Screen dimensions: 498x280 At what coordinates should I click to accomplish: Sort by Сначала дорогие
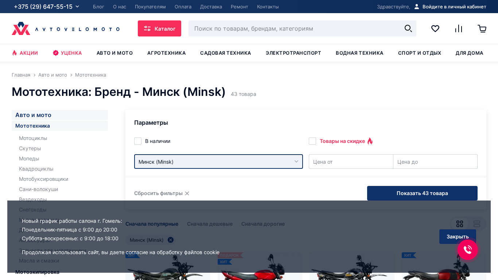263,224
